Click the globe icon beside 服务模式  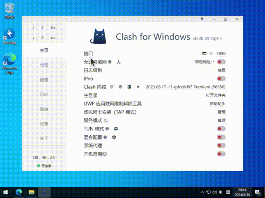coord(106,120)
